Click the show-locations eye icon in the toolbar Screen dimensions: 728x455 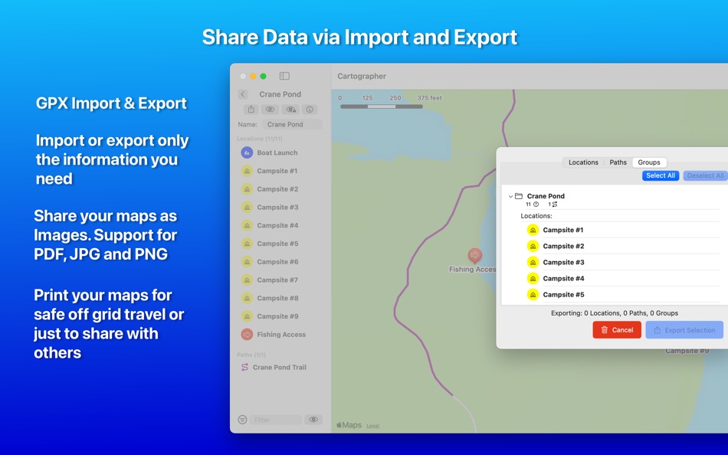point(290,110)
